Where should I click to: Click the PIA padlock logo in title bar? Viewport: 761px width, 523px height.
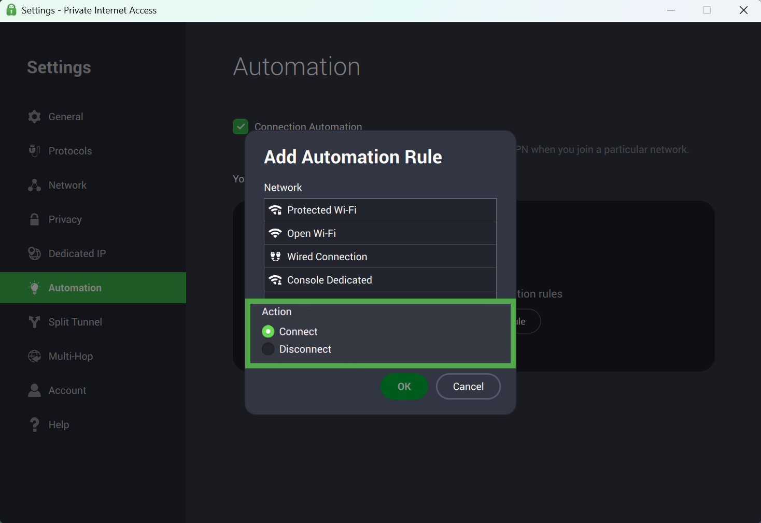(11, 10)
